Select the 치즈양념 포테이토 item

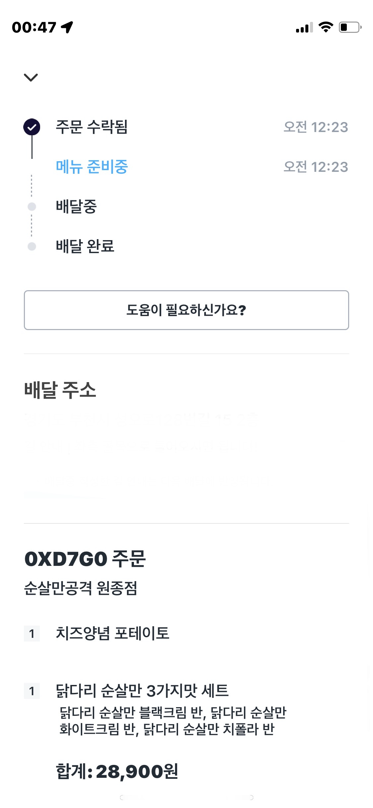coord(112,633)
